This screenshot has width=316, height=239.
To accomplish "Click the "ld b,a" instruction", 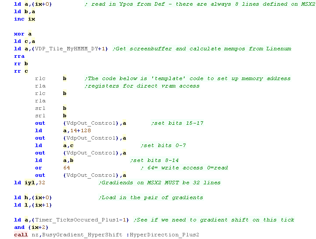I will coord(25,11).
